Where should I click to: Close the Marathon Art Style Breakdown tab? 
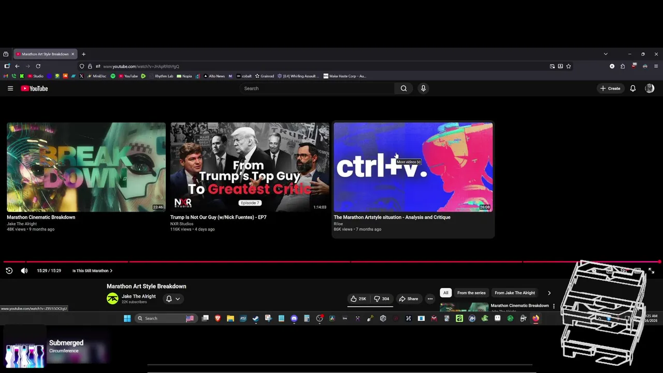click(x=73, y=54)
